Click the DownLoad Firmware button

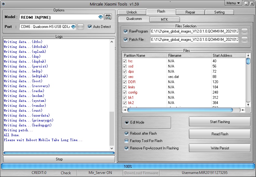tap(141, 173)
